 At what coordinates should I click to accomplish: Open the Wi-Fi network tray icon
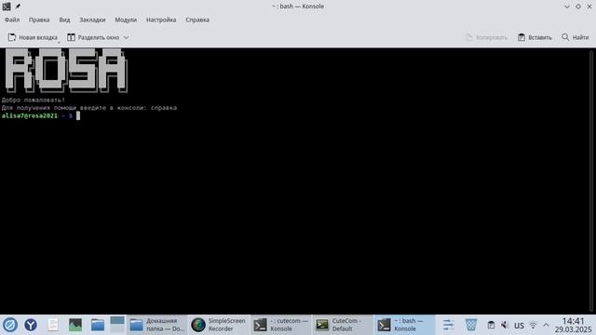tap(533, 325)
